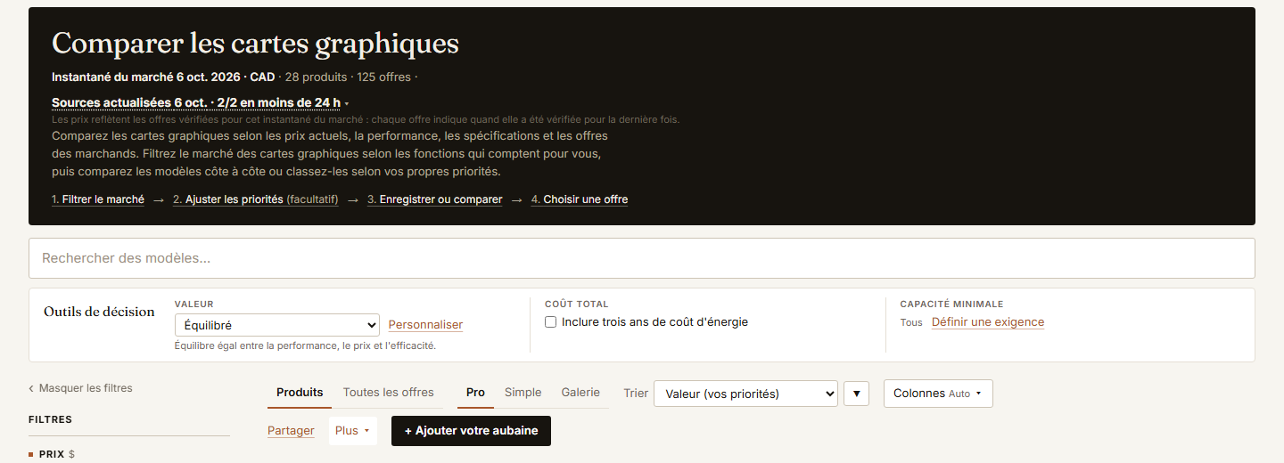Click the 'COÛT TOTAL' label

click(x=576, y=305)
